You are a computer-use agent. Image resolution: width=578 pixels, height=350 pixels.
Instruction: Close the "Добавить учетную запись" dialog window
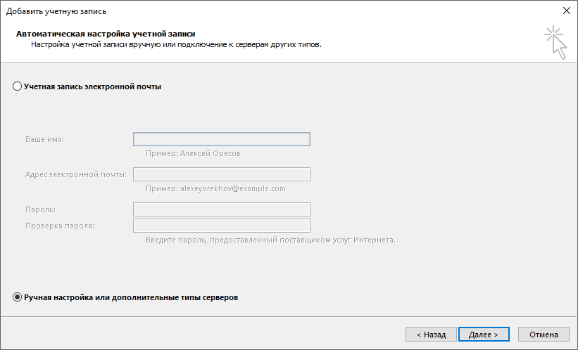pyautogui.click(x=566, y=11)
